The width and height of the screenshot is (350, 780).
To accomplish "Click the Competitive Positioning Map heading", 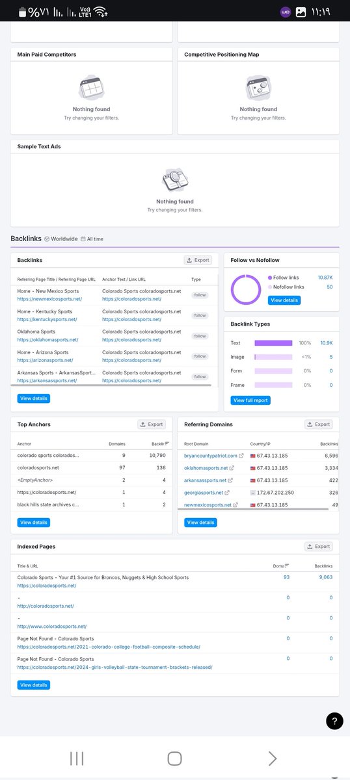I will (x=222, y=55).
